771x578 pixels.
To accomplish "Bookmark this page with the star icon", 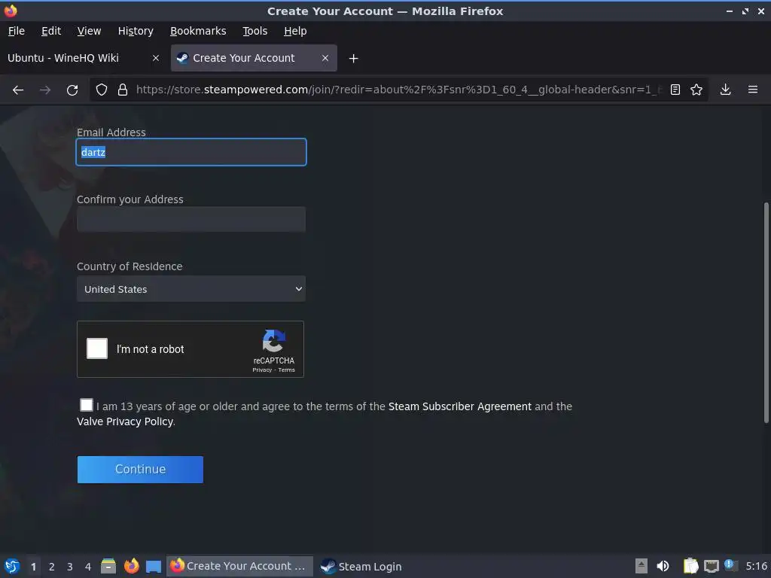I will click(x=696, y=90).
